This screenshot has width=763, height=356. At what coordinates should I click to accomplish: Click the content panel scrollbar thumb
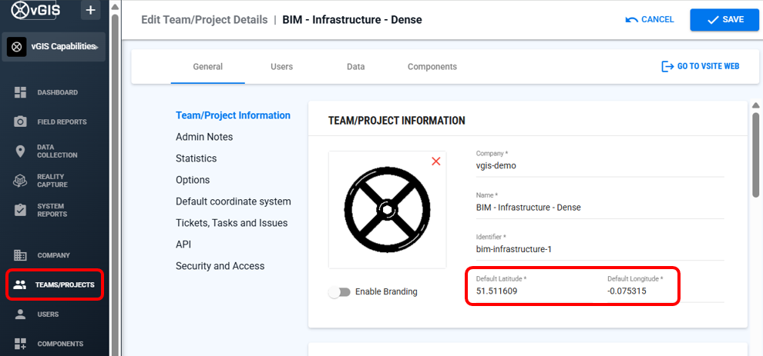click(x=756, y=155)
